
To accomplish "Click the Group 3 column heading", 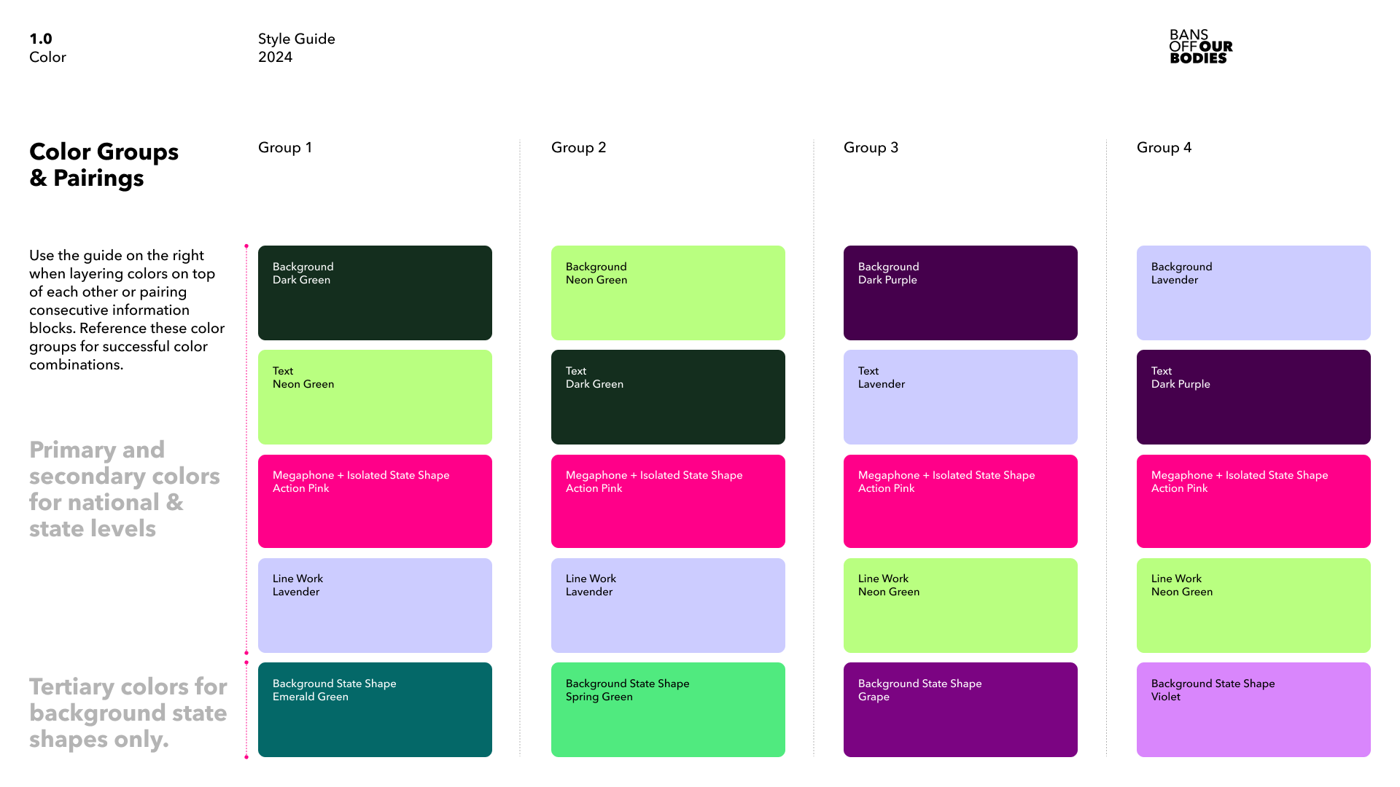I will pos(871,148).
